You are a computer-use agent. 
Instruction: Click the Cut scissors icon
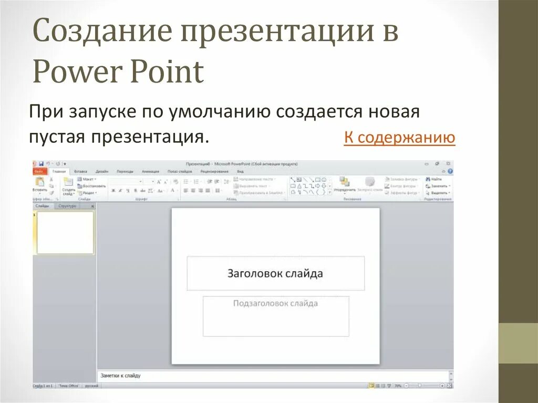[51, 180]
